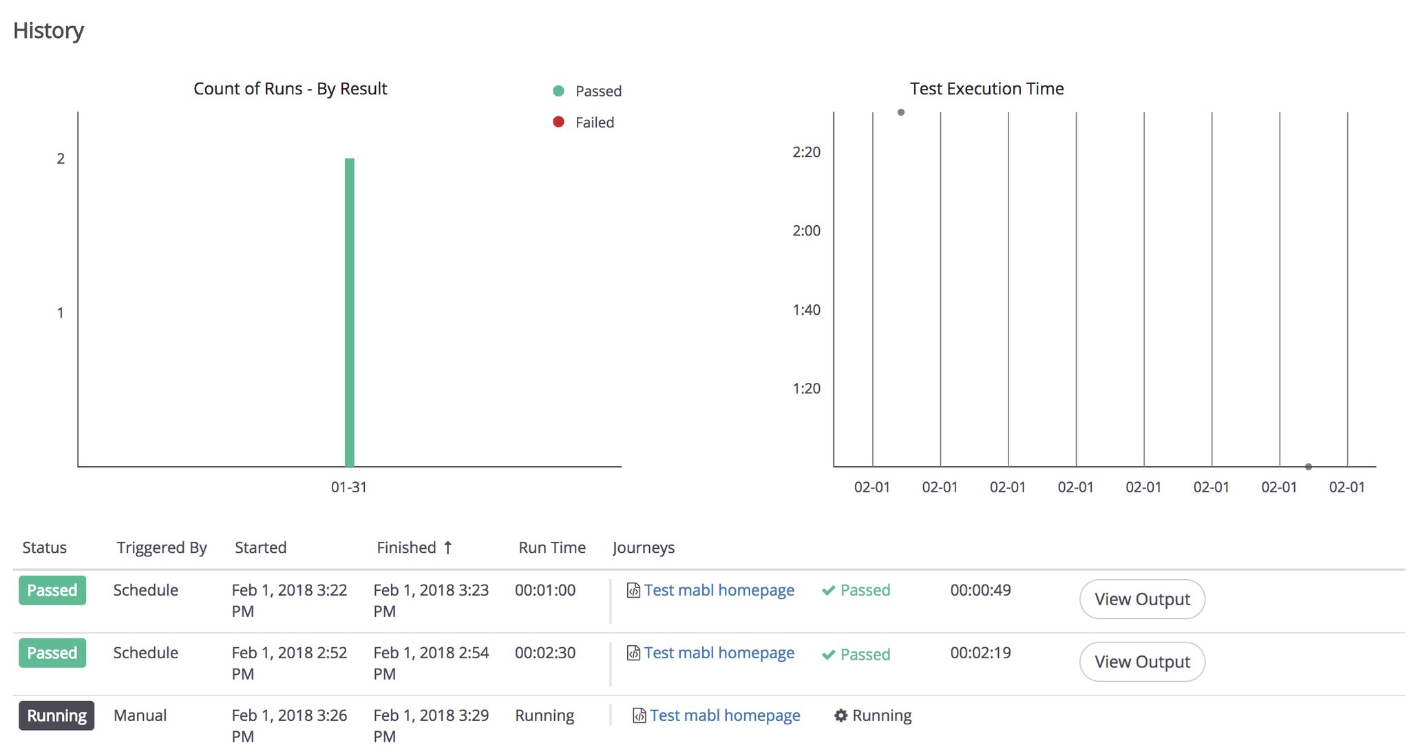Click the top data point in Test Execution Time chart
The height and width of the screenshot is (754, 1416).
901,112
